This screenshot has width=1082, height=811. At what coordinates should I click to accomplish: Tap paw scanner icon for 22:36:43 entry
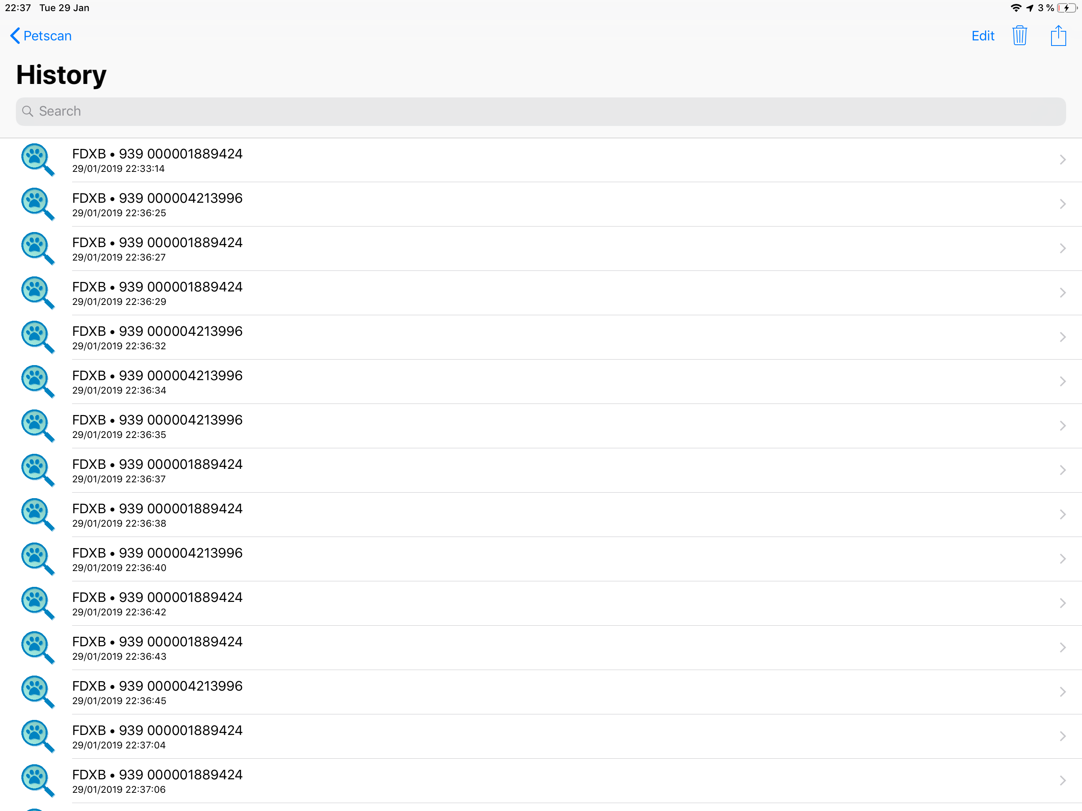click(x=37, y=647)
